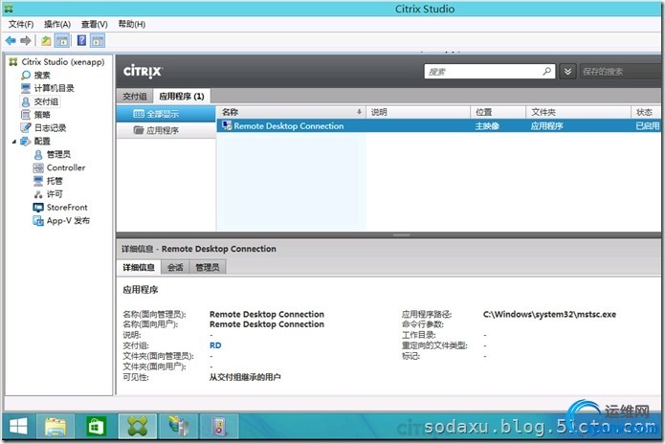Screen dimensions: 665x444
Task: Open the 保存的搜索 dropdown
Action: tap(620, 71)
